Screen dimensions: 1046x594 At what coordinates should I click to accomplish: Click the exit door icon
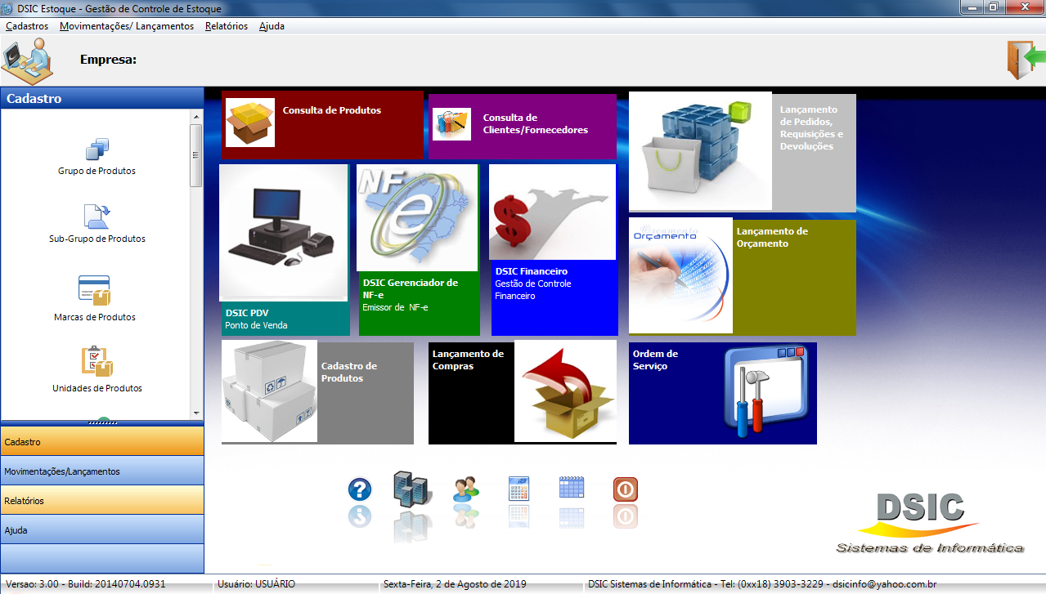pyautogui.click(x=1026, y=60)
